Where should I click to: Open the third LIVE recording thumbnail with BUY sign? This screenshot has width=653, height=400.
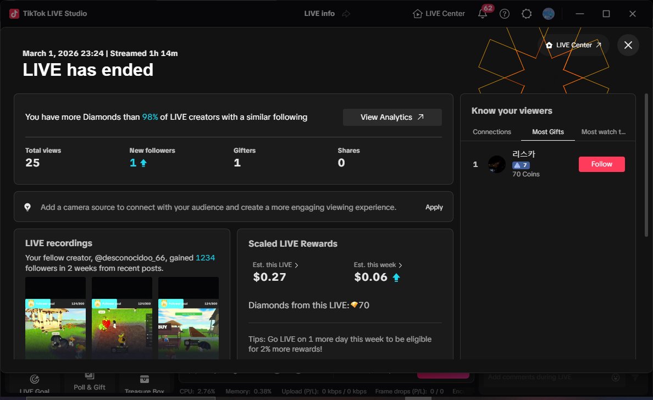point(188,318)
